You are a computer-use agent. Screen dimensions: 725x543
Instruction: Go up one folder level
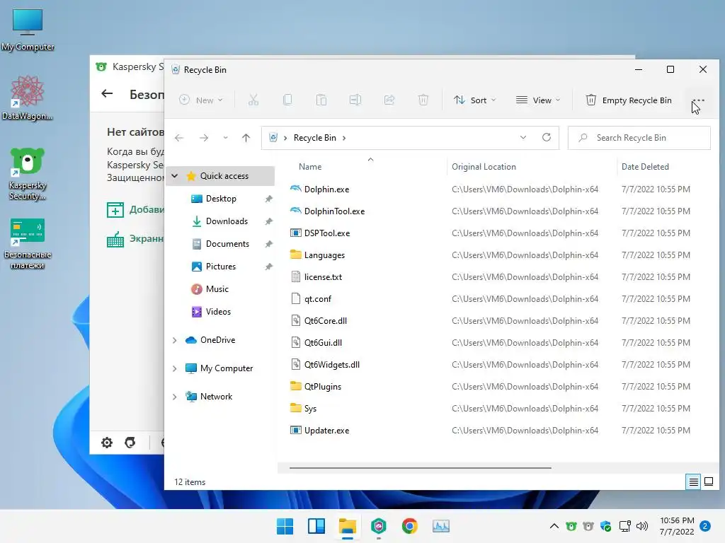(246, 138)
